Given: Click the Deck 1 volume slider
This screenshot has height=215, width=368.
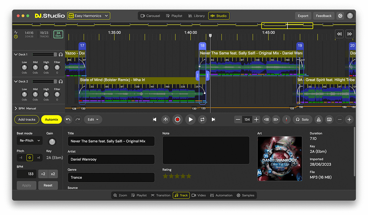Looking at the screenshot, I should pos(44,54).
